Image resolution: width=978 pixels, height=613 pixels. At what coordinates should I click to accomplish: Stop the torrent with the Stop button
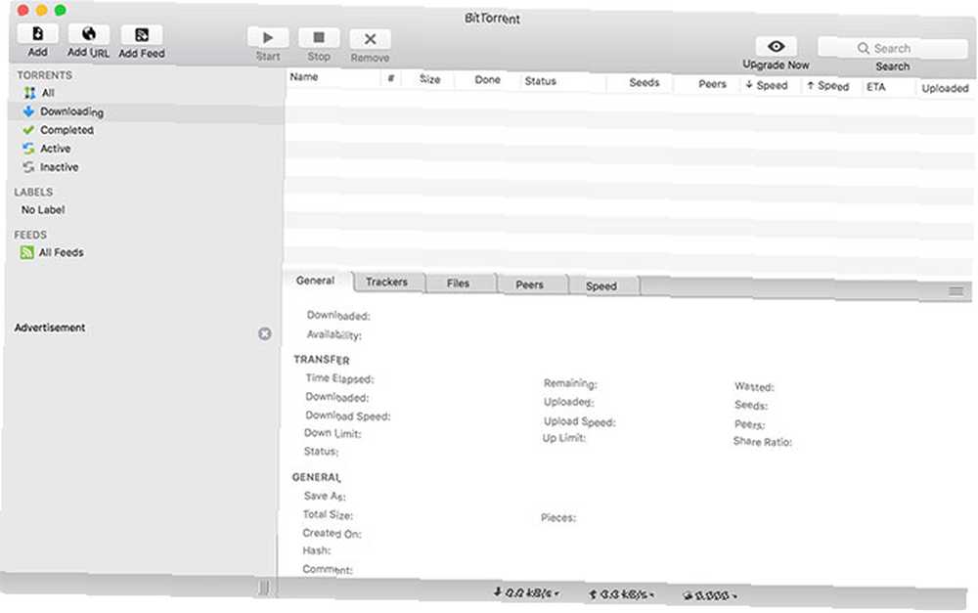pos(319,38)
